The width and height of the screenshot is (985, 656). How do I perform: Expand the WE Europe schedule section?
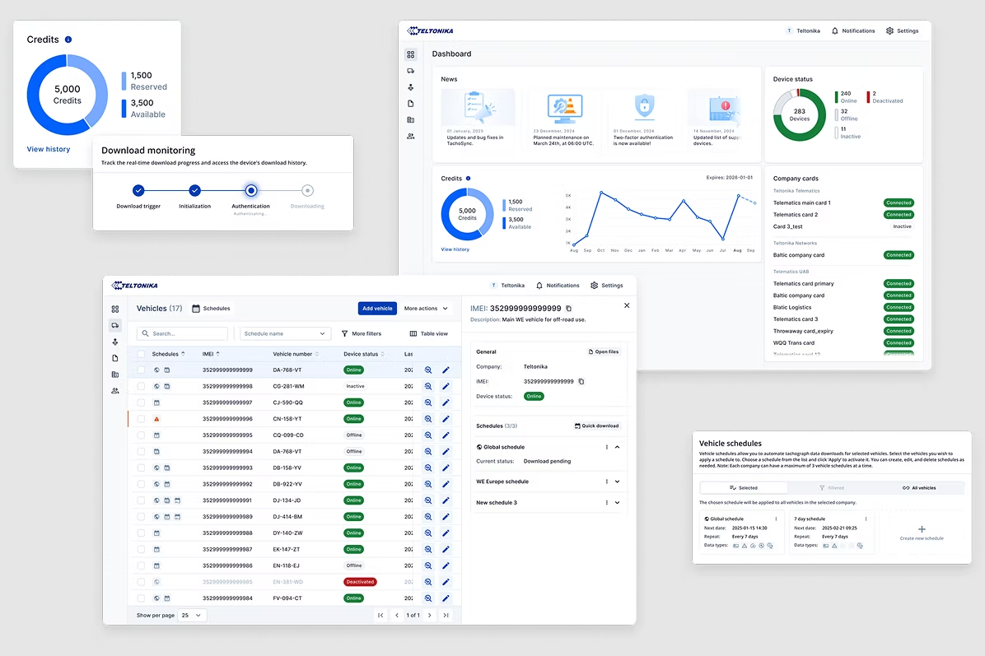pos(617,482)
